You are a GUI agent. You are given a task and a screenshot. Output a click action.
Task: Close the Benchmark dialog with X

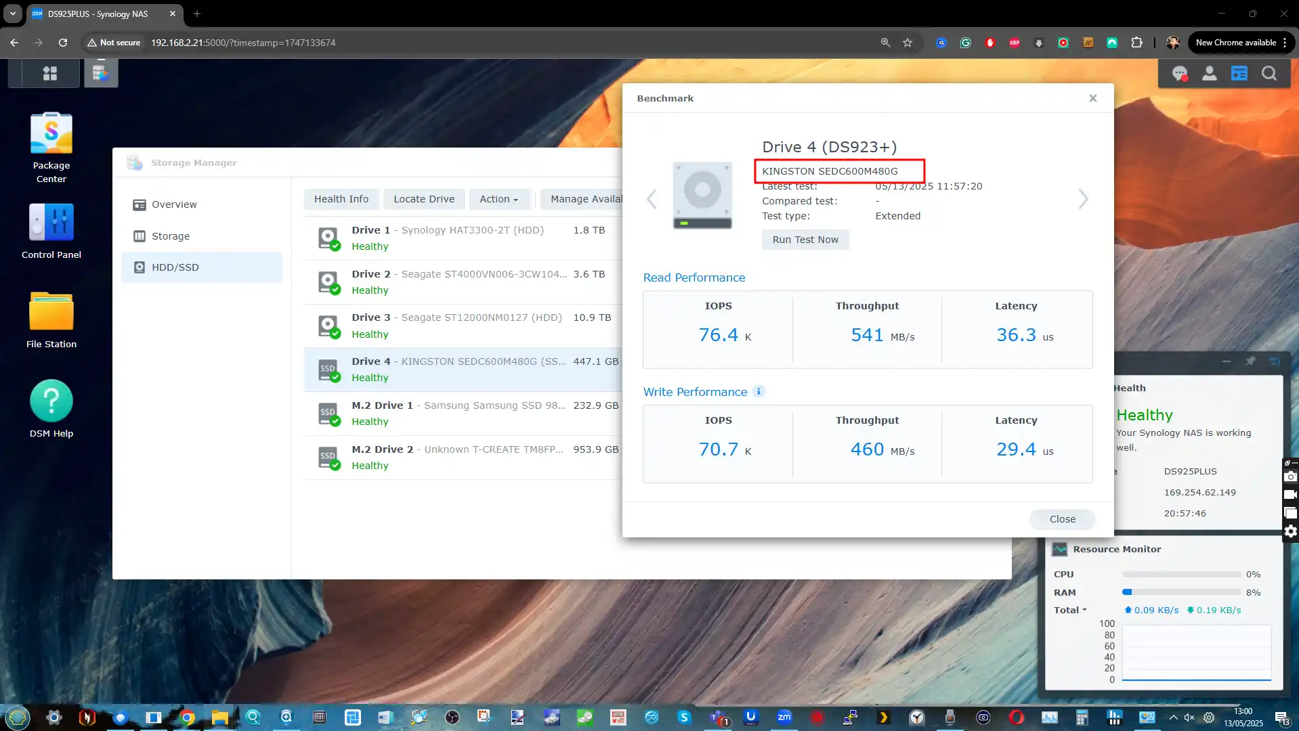1093,98
